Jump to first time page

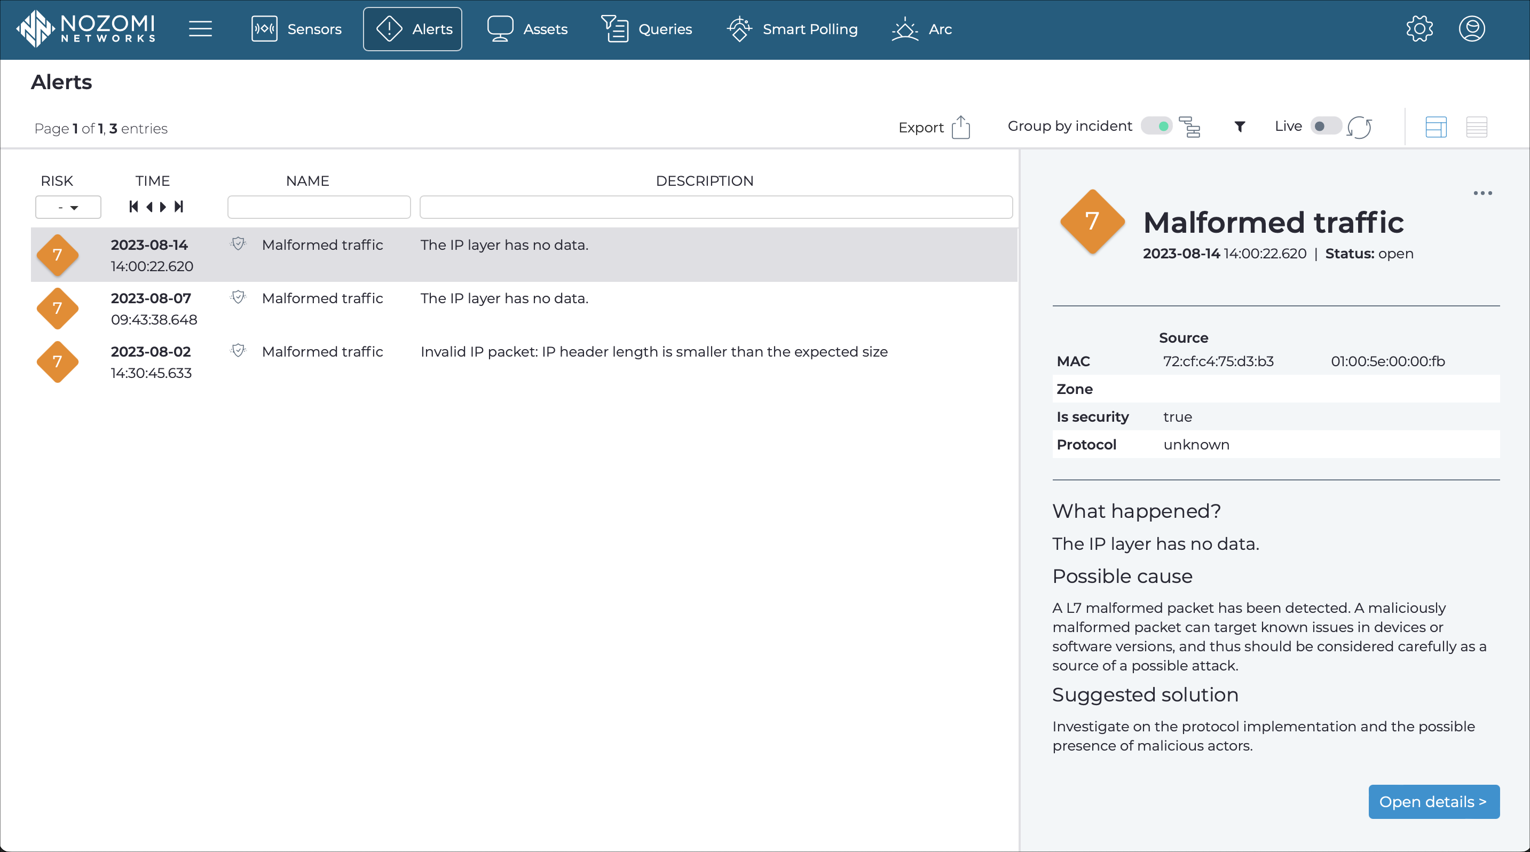(133, 207)
